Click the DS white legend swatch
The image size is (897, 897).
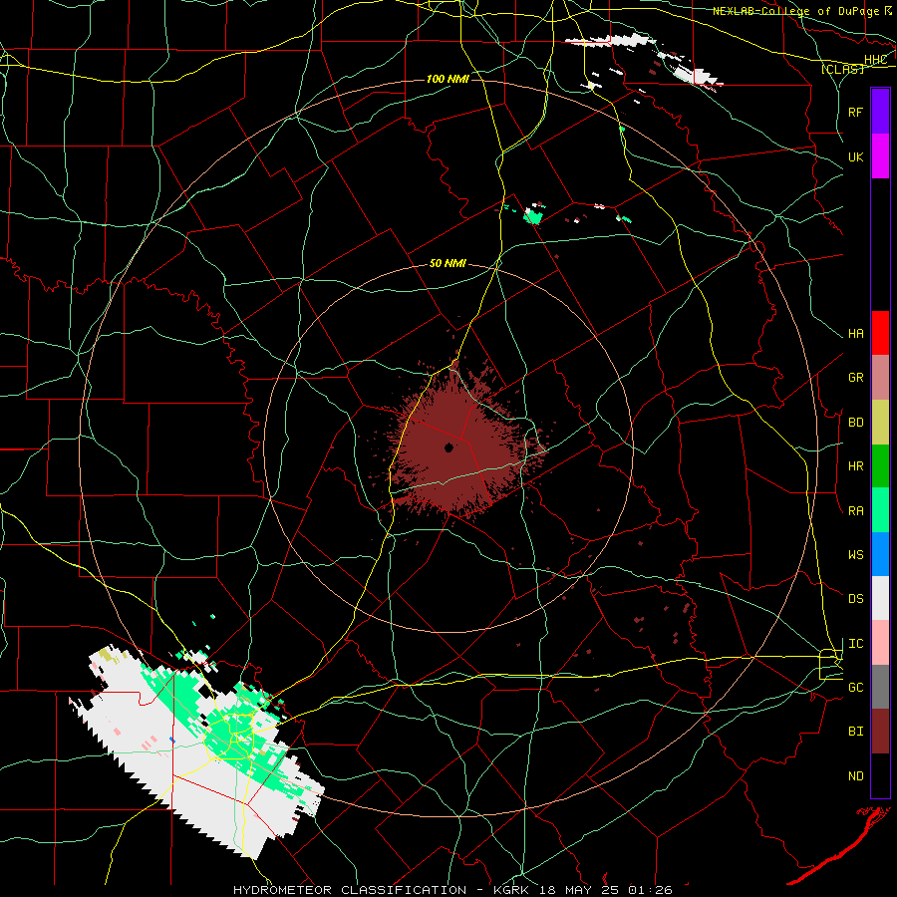pos(880,598)
